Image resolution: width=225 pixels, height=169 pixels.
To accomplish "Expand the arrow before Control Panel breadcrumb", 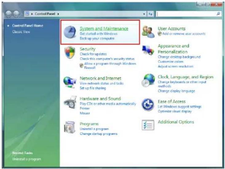I will (32, 14).
